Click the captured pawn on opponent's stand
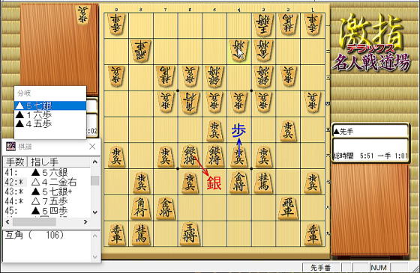420x273 pixels. pyautogui.click(x=83, y=14)
